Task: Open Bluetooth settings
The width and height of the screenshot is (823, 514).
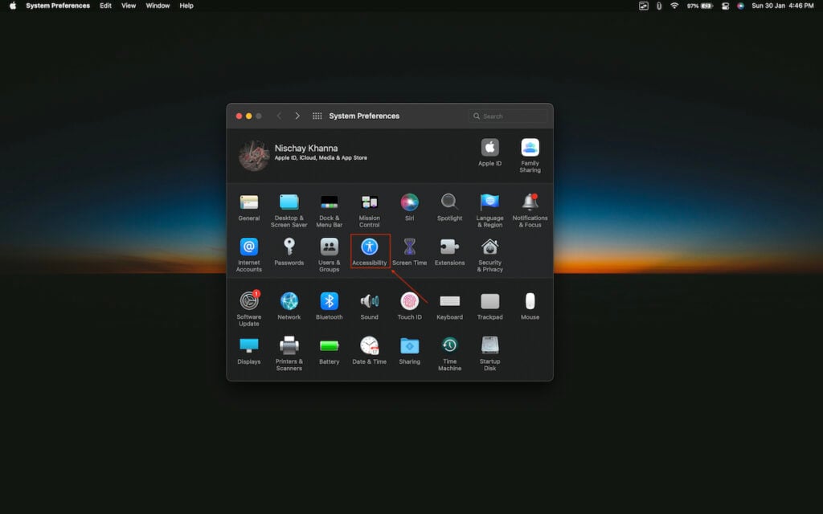Action: 329,307
